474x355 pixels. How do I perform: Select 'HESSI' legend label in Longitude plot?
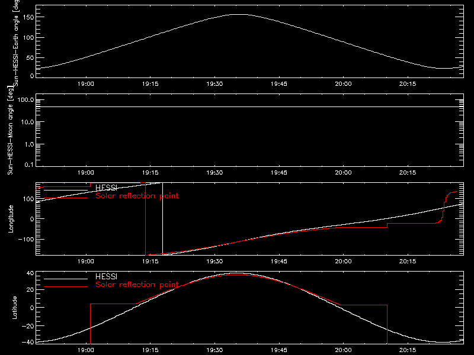click(x=106, y=188)
